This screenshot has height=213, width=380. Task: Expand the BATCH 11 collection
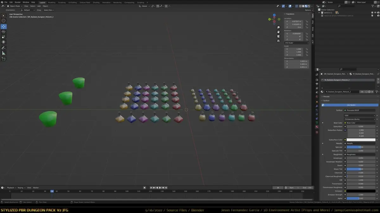pyautogui.click(x=320, y=13)
